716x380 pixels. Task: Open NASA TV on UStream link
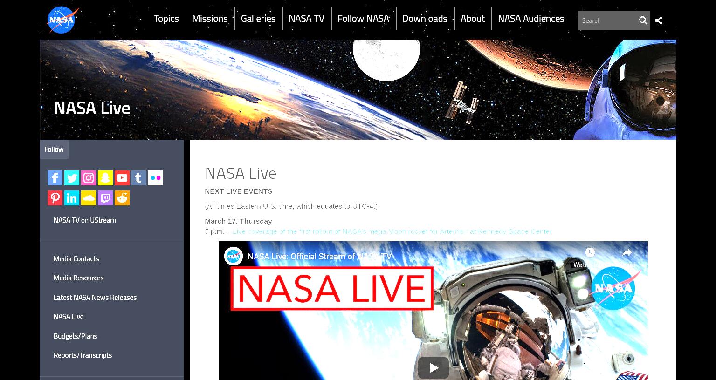[x=85, y=220]
